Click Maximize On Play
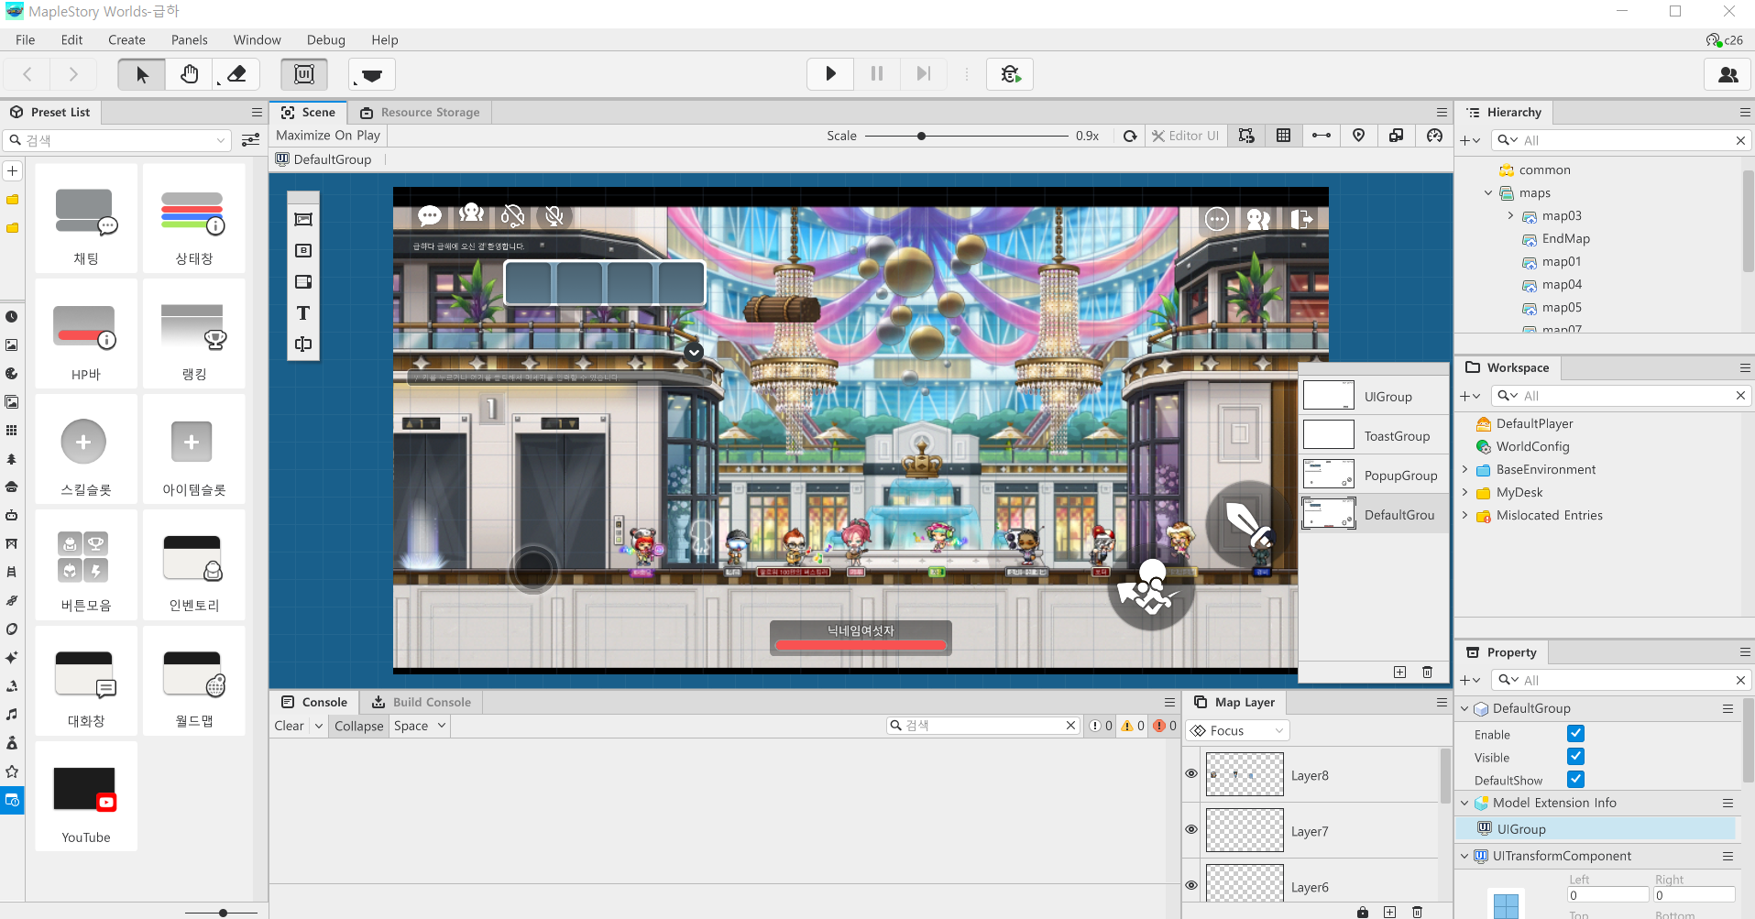 (328, 136)
